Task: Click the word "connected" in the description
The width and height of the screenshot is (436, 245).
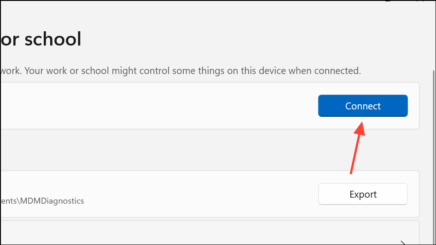Action: pyautogui.click(x=336, y=71)
